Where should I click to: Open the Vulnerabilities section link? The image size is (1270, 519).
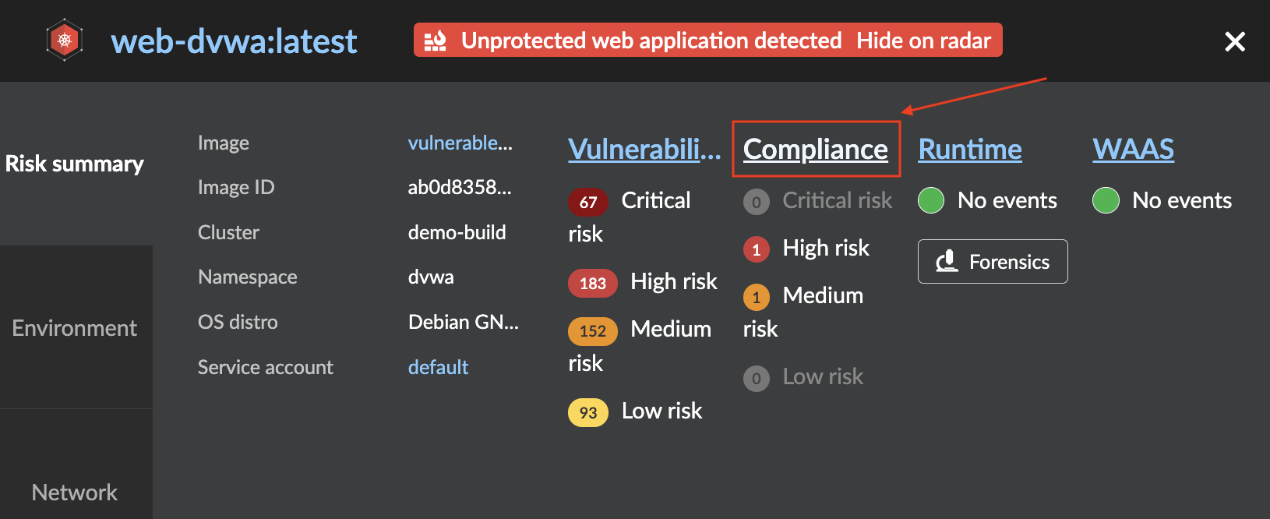[x=644, y=149]
